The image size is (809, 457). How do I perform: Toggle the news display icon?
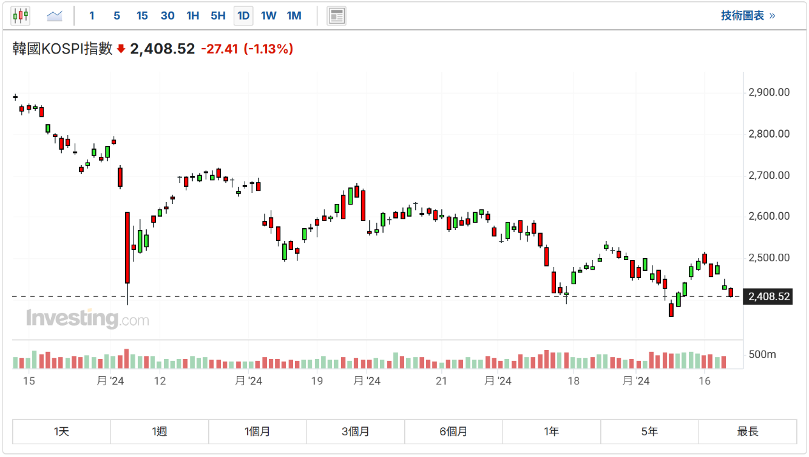[x=336, y=15]
